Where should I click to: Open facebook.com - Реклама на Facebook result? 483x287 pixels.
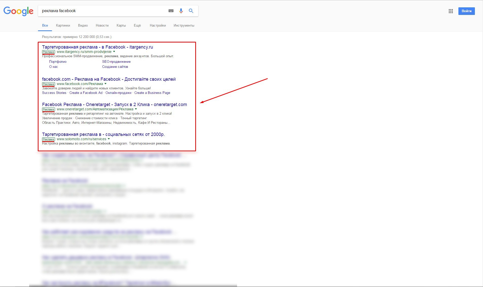(109, 79)
